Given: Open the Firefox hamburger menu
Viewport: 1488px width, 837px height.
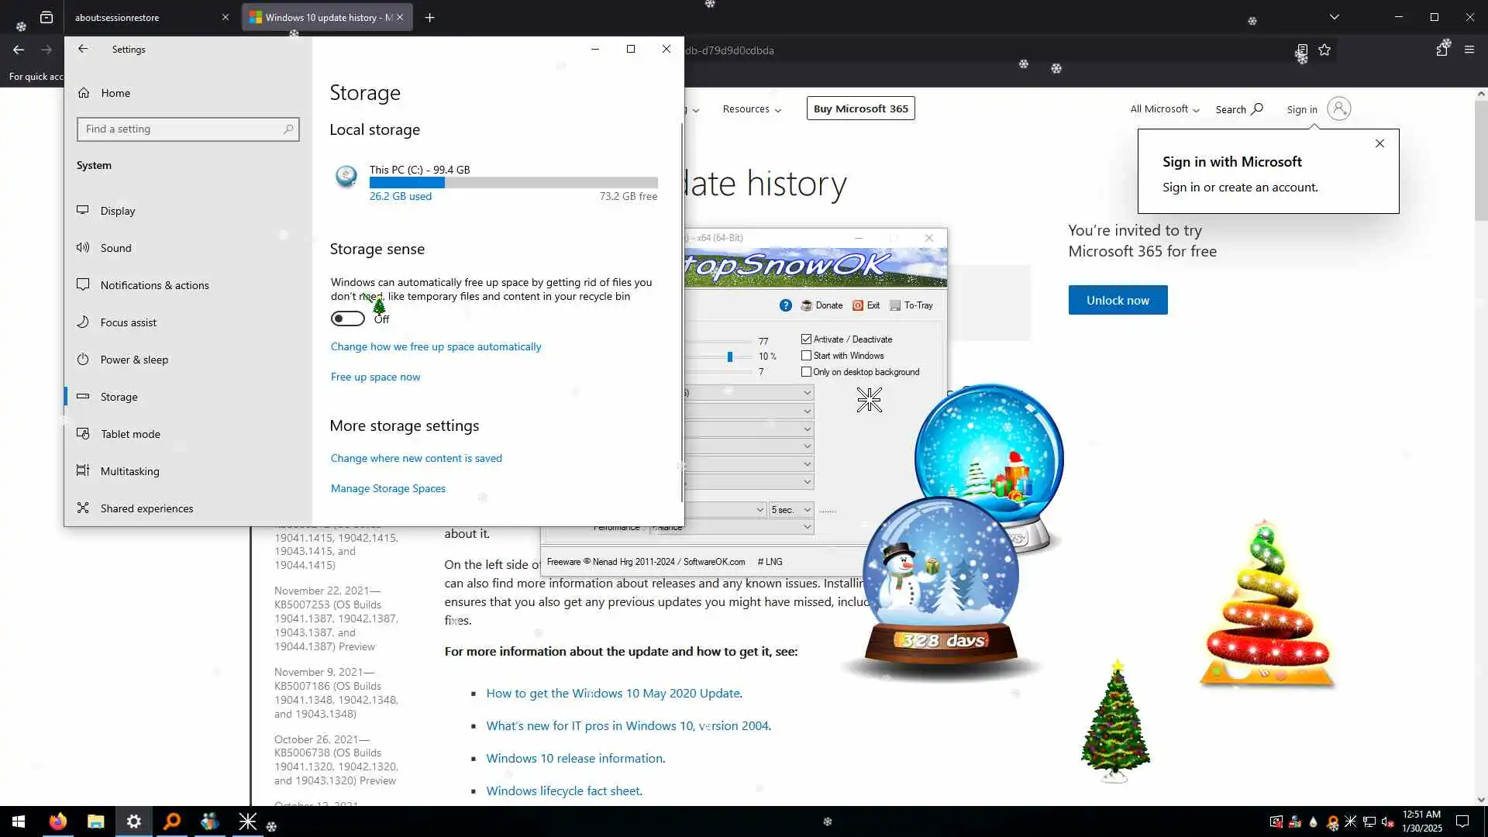Looking at the screenshot, I should pyautogui.click(x=1469, y=50).
